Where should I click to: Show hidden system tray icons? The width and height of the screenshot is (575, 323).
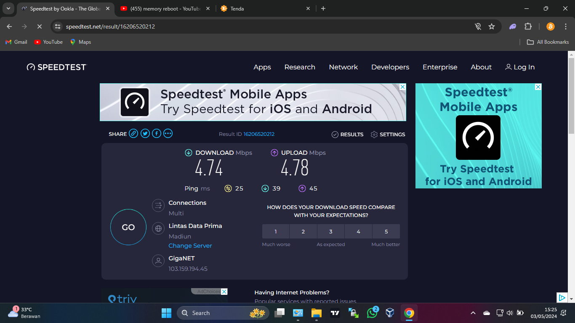pyautogui.click(x=473, y=313)
